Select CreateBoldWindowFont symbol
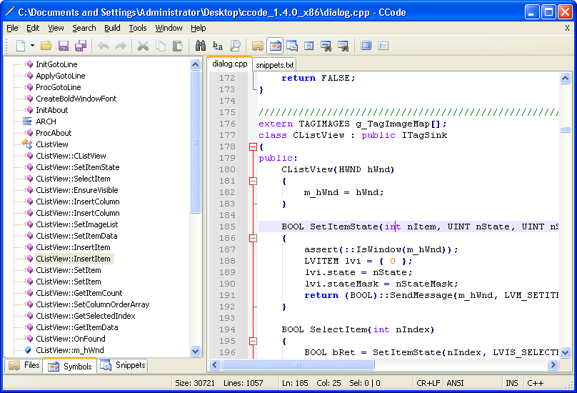Screen dimensions: 577x393 coord(76,99)
